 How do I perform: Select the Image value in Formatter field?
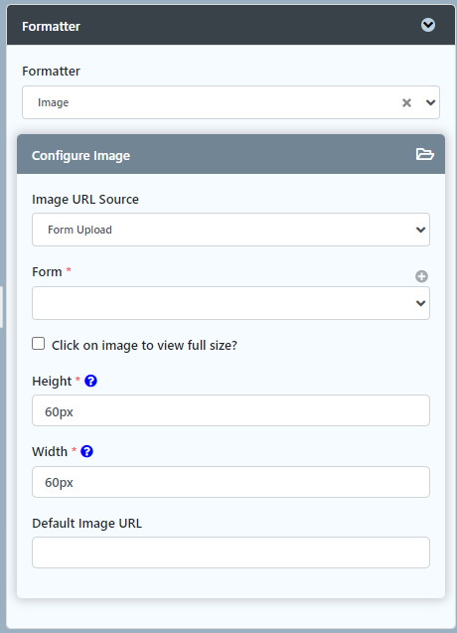pos(54,103)
